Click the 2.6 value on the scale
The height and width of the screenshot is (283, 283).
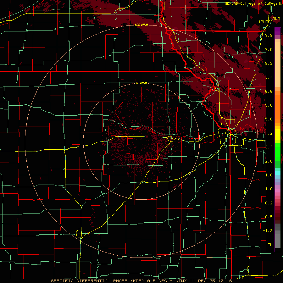coord(269,161)
